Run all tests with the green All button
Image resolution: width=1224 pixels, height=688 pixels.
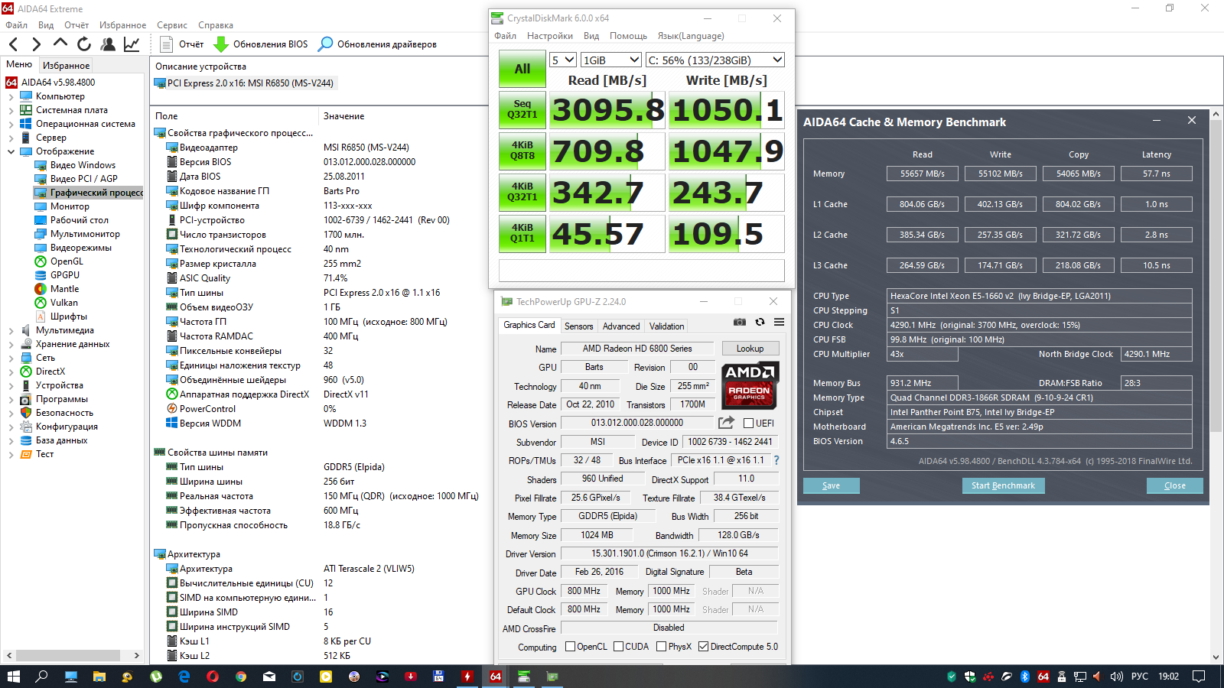[x=522, y=69]
